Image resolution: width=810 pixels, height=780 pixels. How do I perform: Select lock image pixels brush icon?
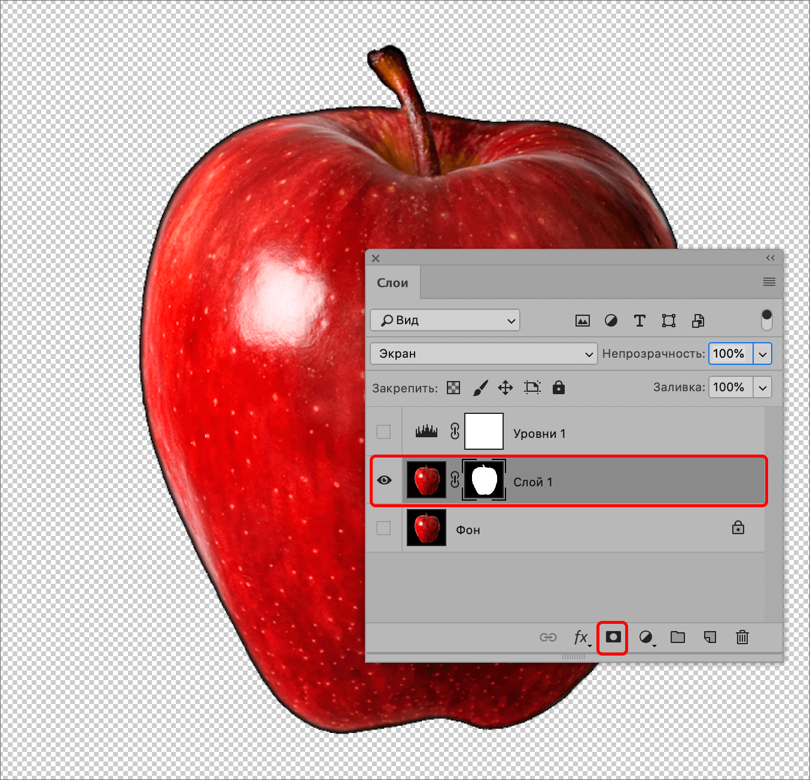[480, 388]
